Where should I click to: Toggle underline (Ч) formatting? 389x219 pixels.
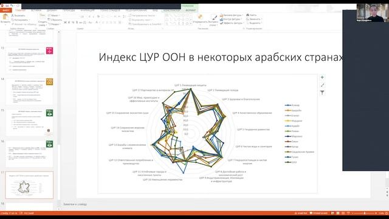pyautogui.click(x=73, y=23)
